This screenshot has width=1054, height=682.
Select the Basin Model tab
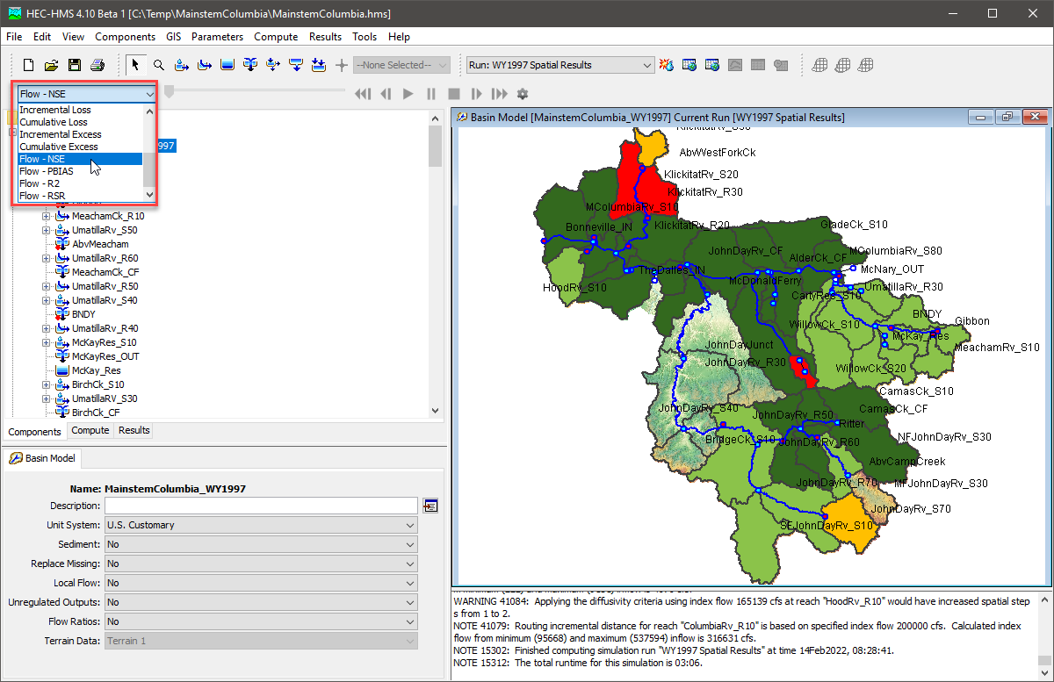[x=43, y=458]
